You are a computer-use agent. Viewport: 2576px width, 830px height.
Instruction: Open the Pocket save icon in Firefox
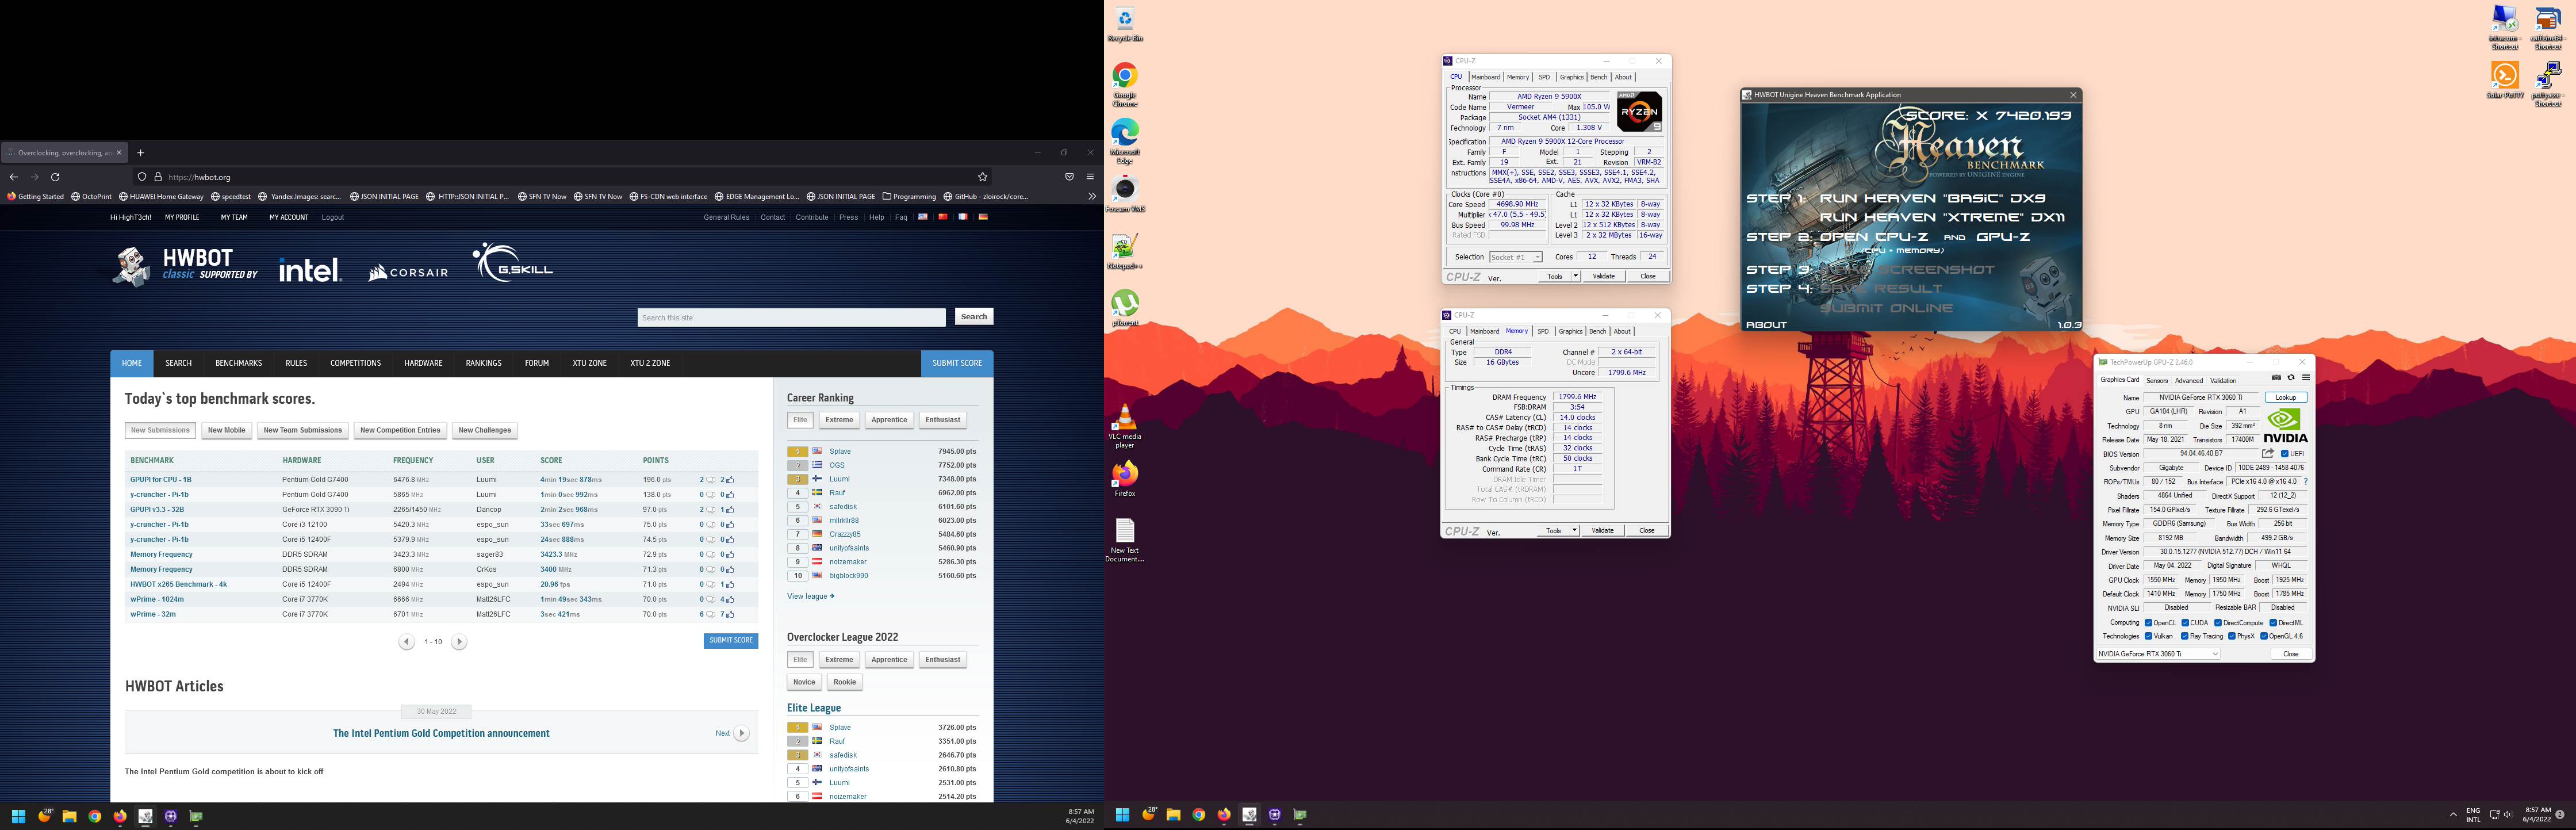coord(1069,177)
